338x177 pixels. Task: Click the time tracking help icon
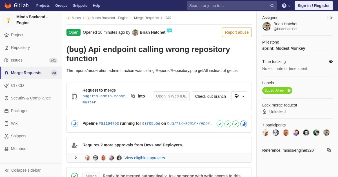pos(331,62)
